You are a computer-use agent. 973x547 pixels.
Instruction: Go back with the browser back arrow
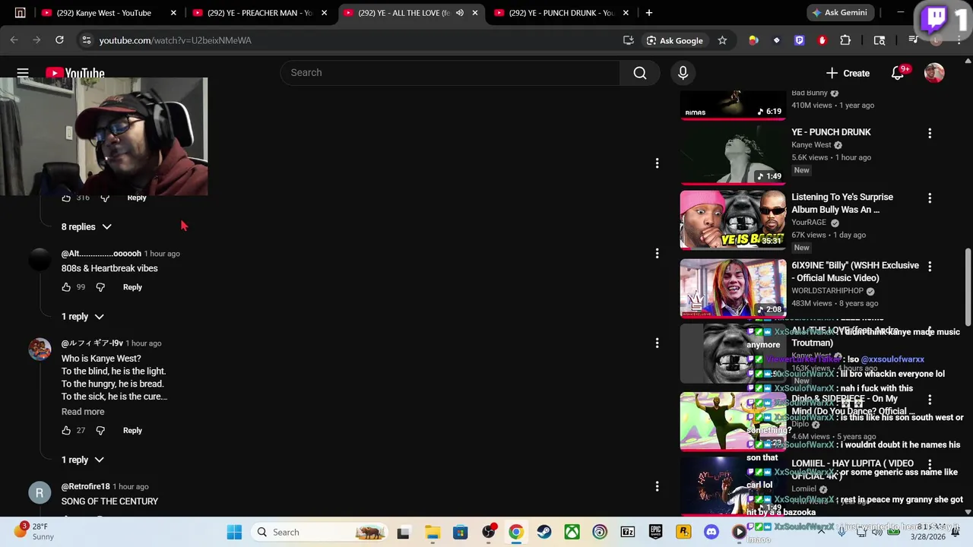[14, 40]
